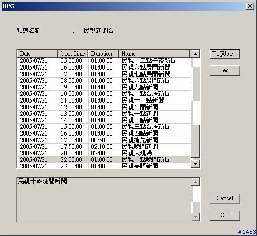
Task: Click the description box scroll-up arrow
Action: tap(196, 182)
